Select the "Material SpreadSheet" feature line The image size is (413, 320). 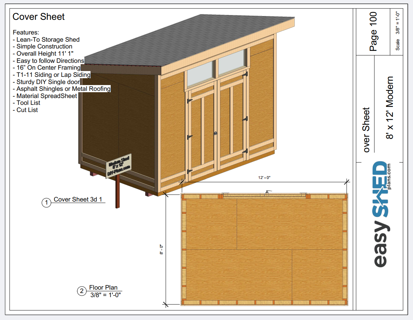point(46,96)
